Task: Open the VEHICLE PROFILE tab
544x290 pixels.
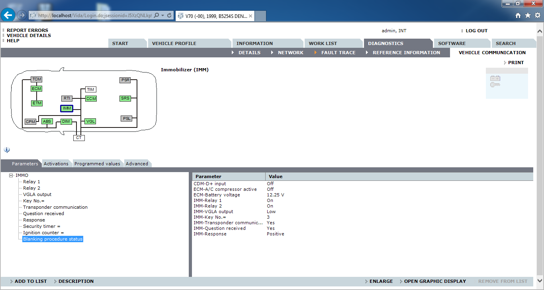Action: tap(174, 43)
